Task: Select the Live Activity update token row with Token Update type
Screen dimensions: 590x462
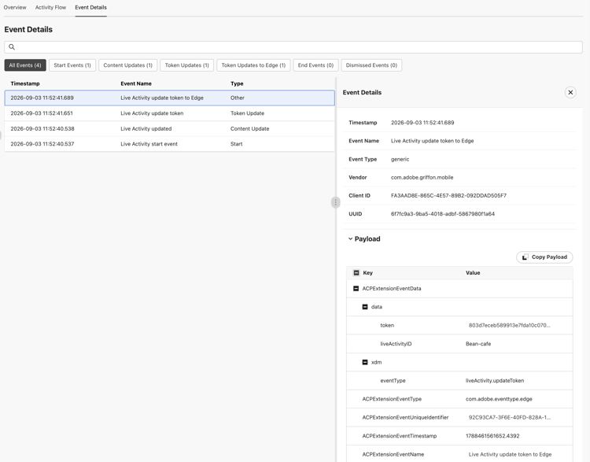Action: [x=169, y=113]
